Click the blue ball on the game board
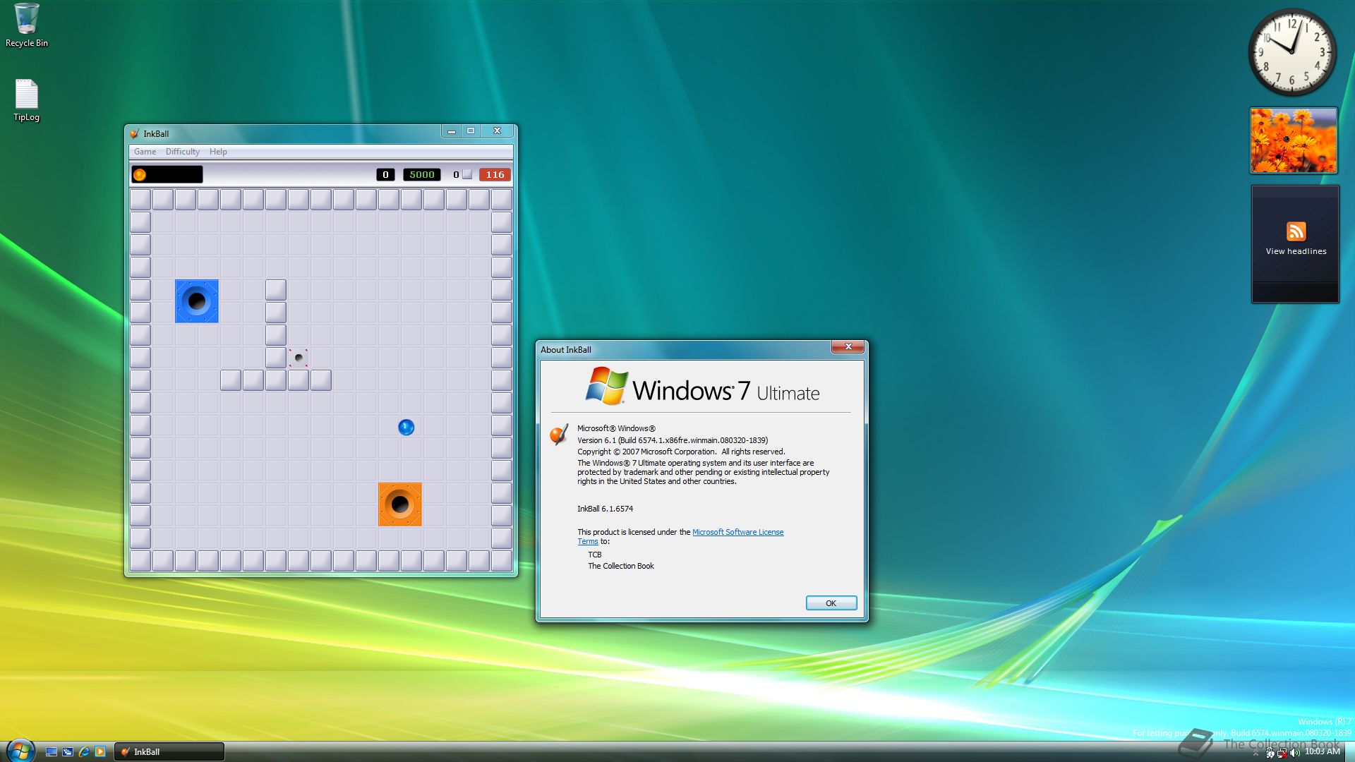Screen dimensions: 1355x762 pos(406,428)
